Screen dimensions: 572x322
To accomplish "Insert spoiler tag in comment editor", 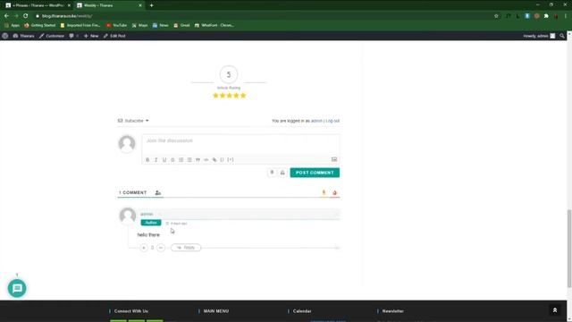I will (231, 160).
